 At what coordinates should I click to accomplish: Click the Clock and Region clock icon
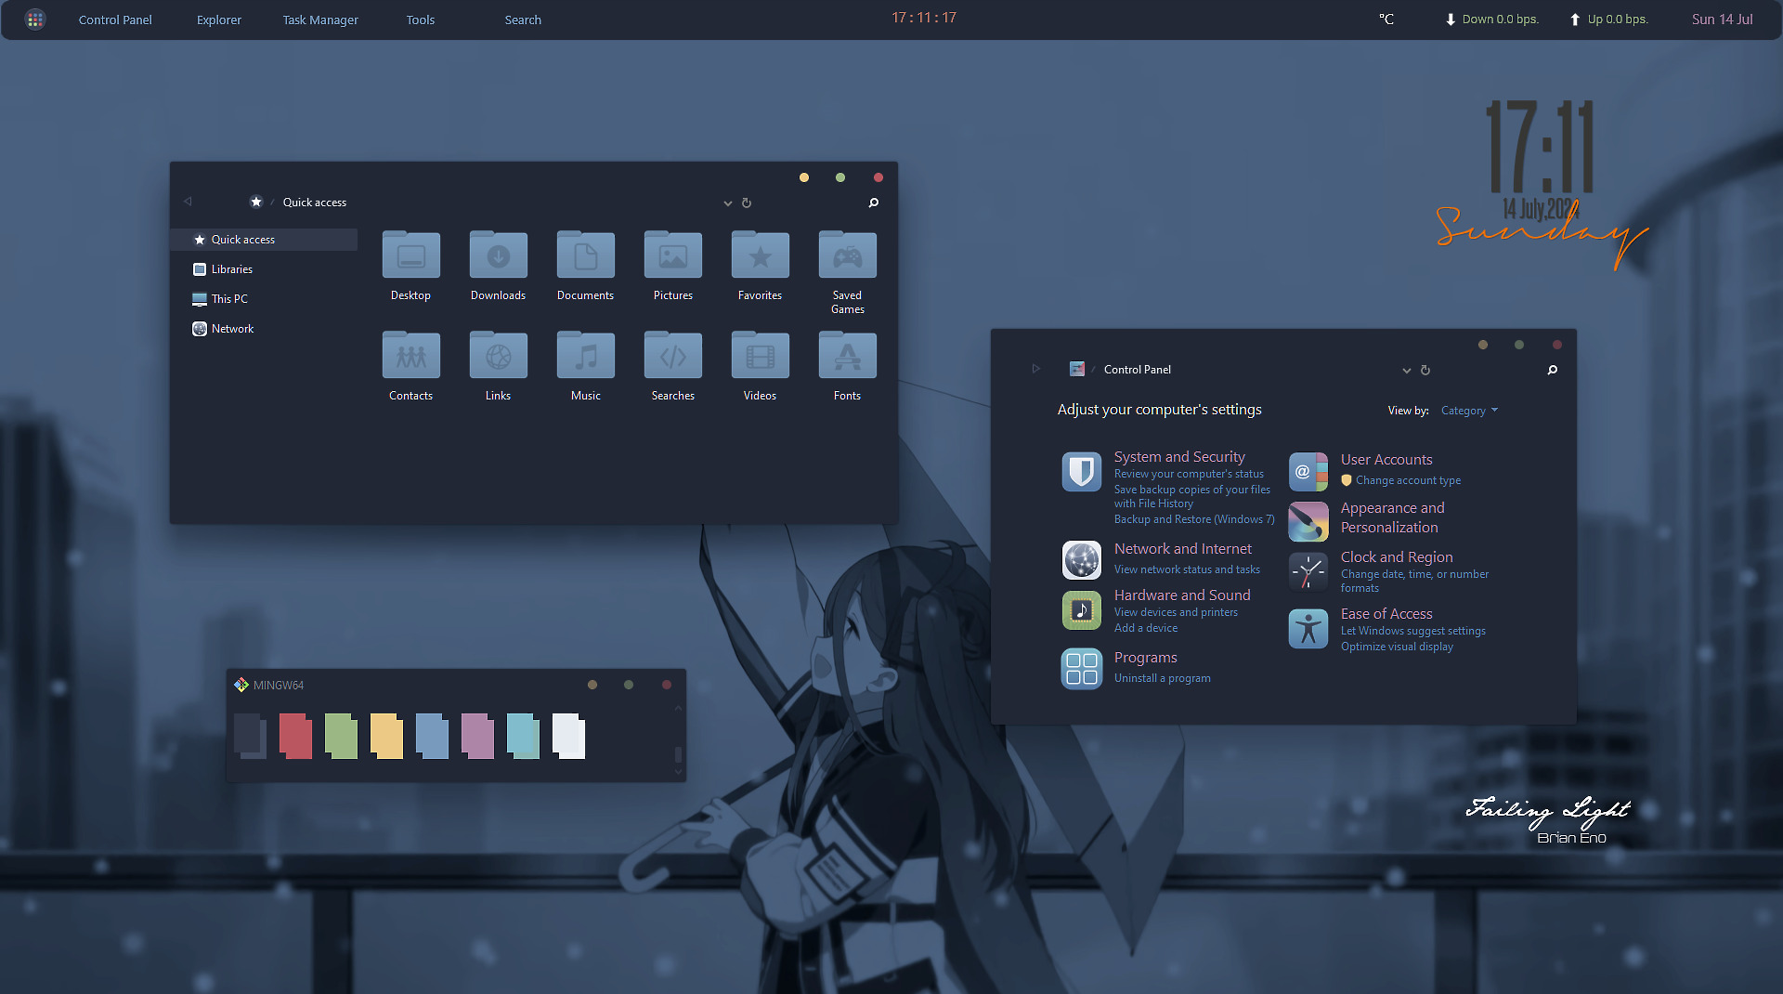[1308, 571]
